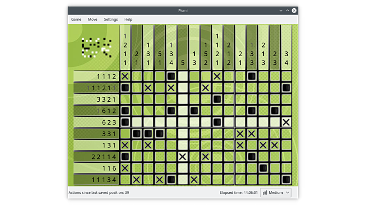Click the X mark in row "3 3 1" under column "2 1" on the right
Screen dimensions: 366x205
tap(240, 133)
